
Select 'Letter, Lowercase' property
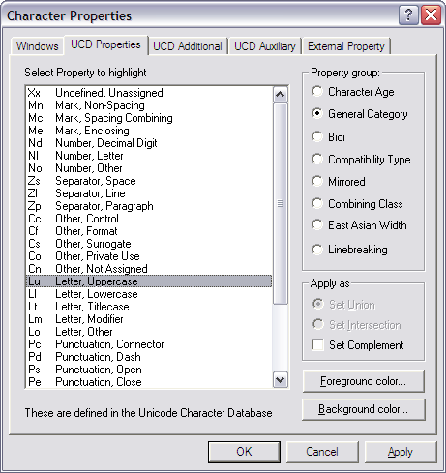point(149,294)
